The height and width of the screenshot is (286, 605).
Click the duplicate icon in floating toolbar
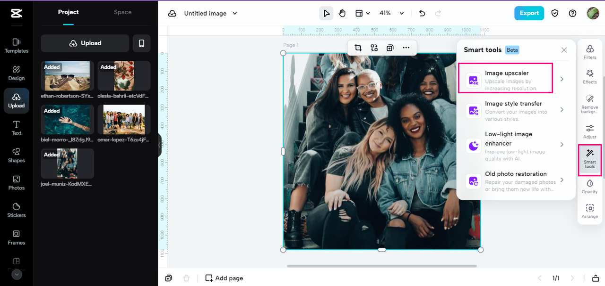pos(390,48)
